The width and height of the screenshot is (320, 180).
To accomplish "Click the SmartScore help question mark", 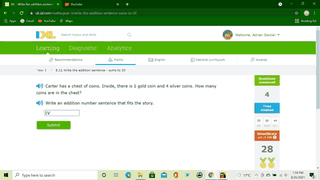I will (x=274, y=137).
